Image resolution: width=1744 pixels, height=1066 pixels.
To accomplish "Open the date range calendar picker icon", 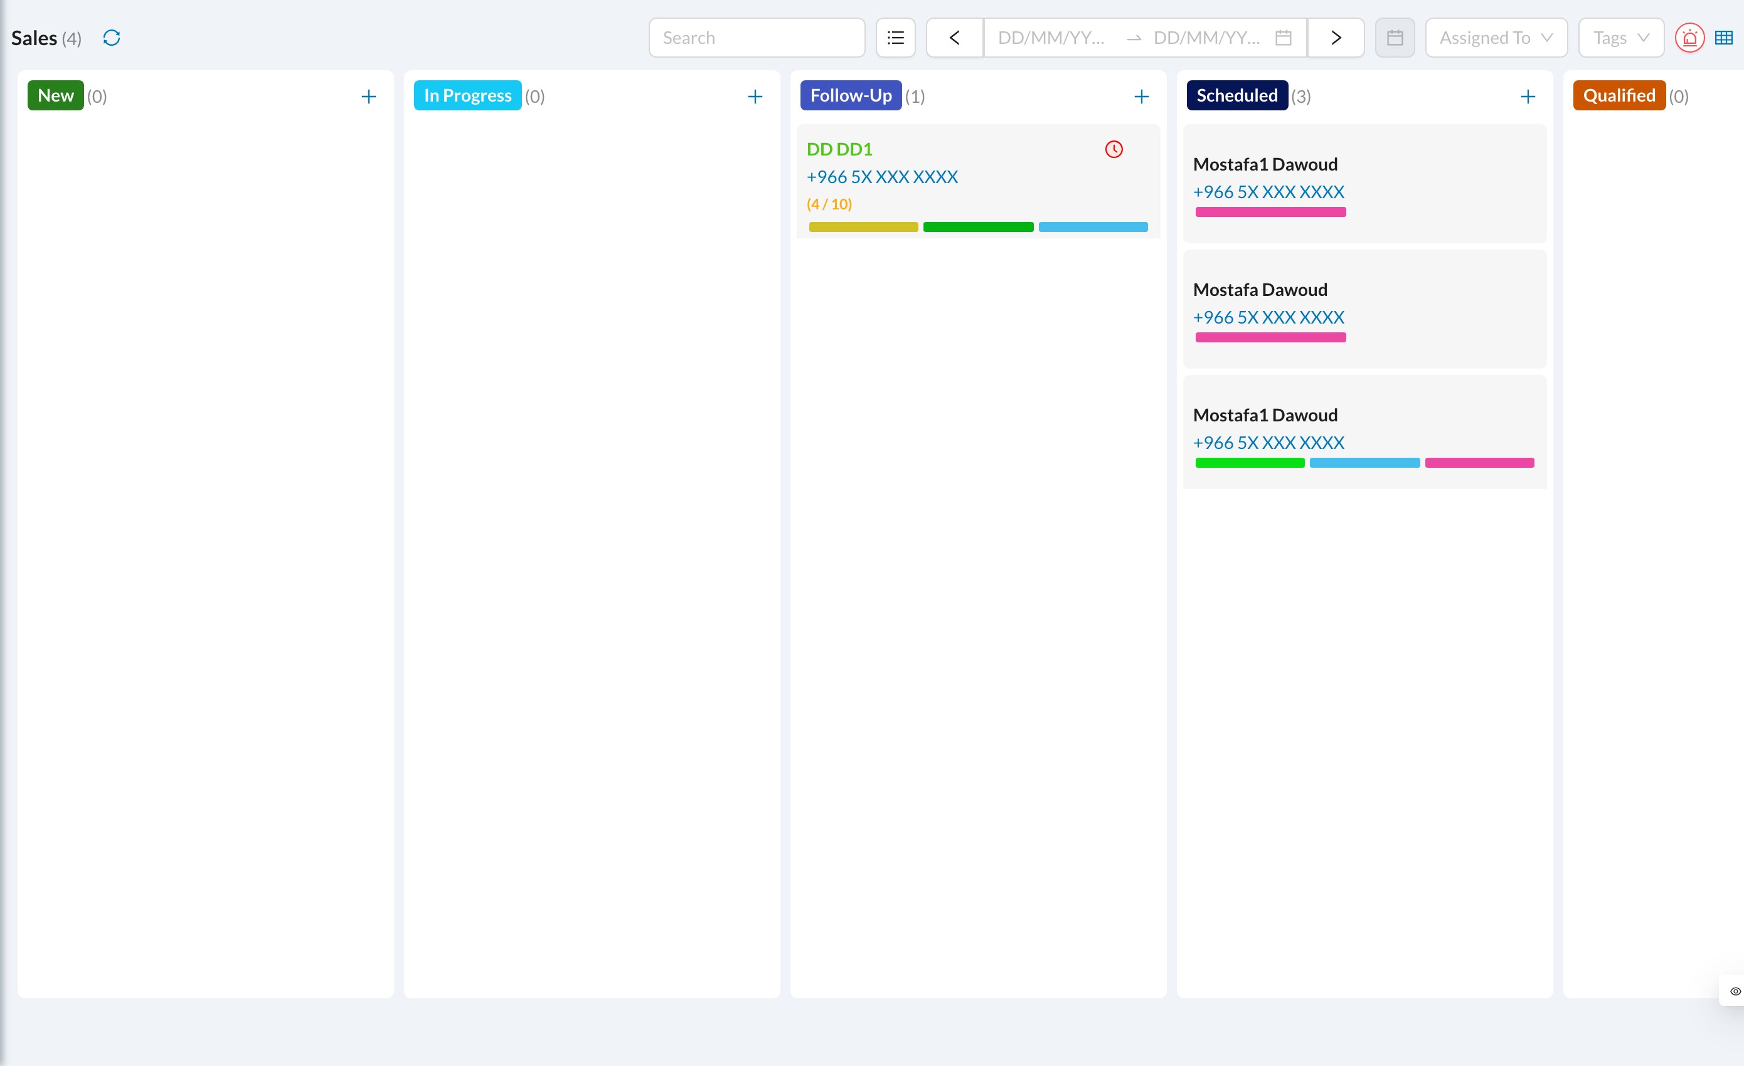I will 1284,38.
